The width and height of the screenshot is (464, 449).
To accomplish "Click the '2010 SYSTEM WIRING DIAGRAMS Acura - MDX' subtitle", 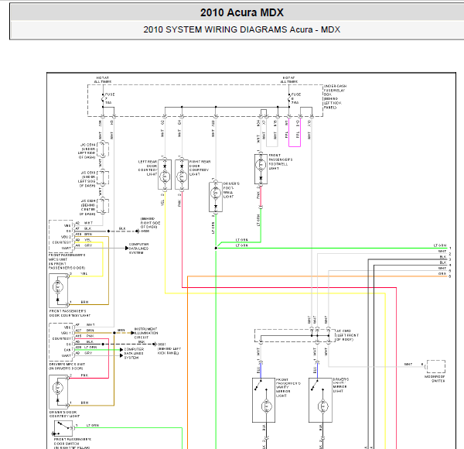I will tap(242, 29).
